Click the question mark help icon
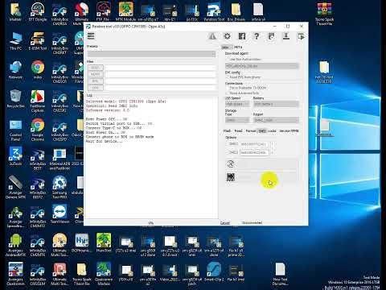The height and width of the screenshot is (290, 386). click(x=257, y=36)
